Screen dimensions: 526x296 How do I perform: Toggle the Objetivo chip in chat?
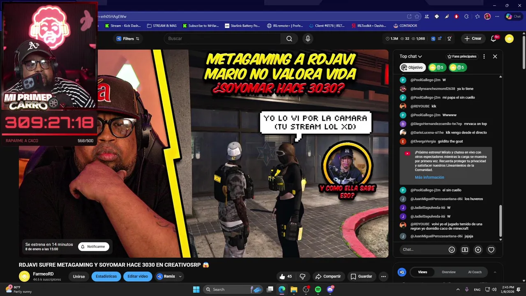pyautogui.click(x=413, y=67)
